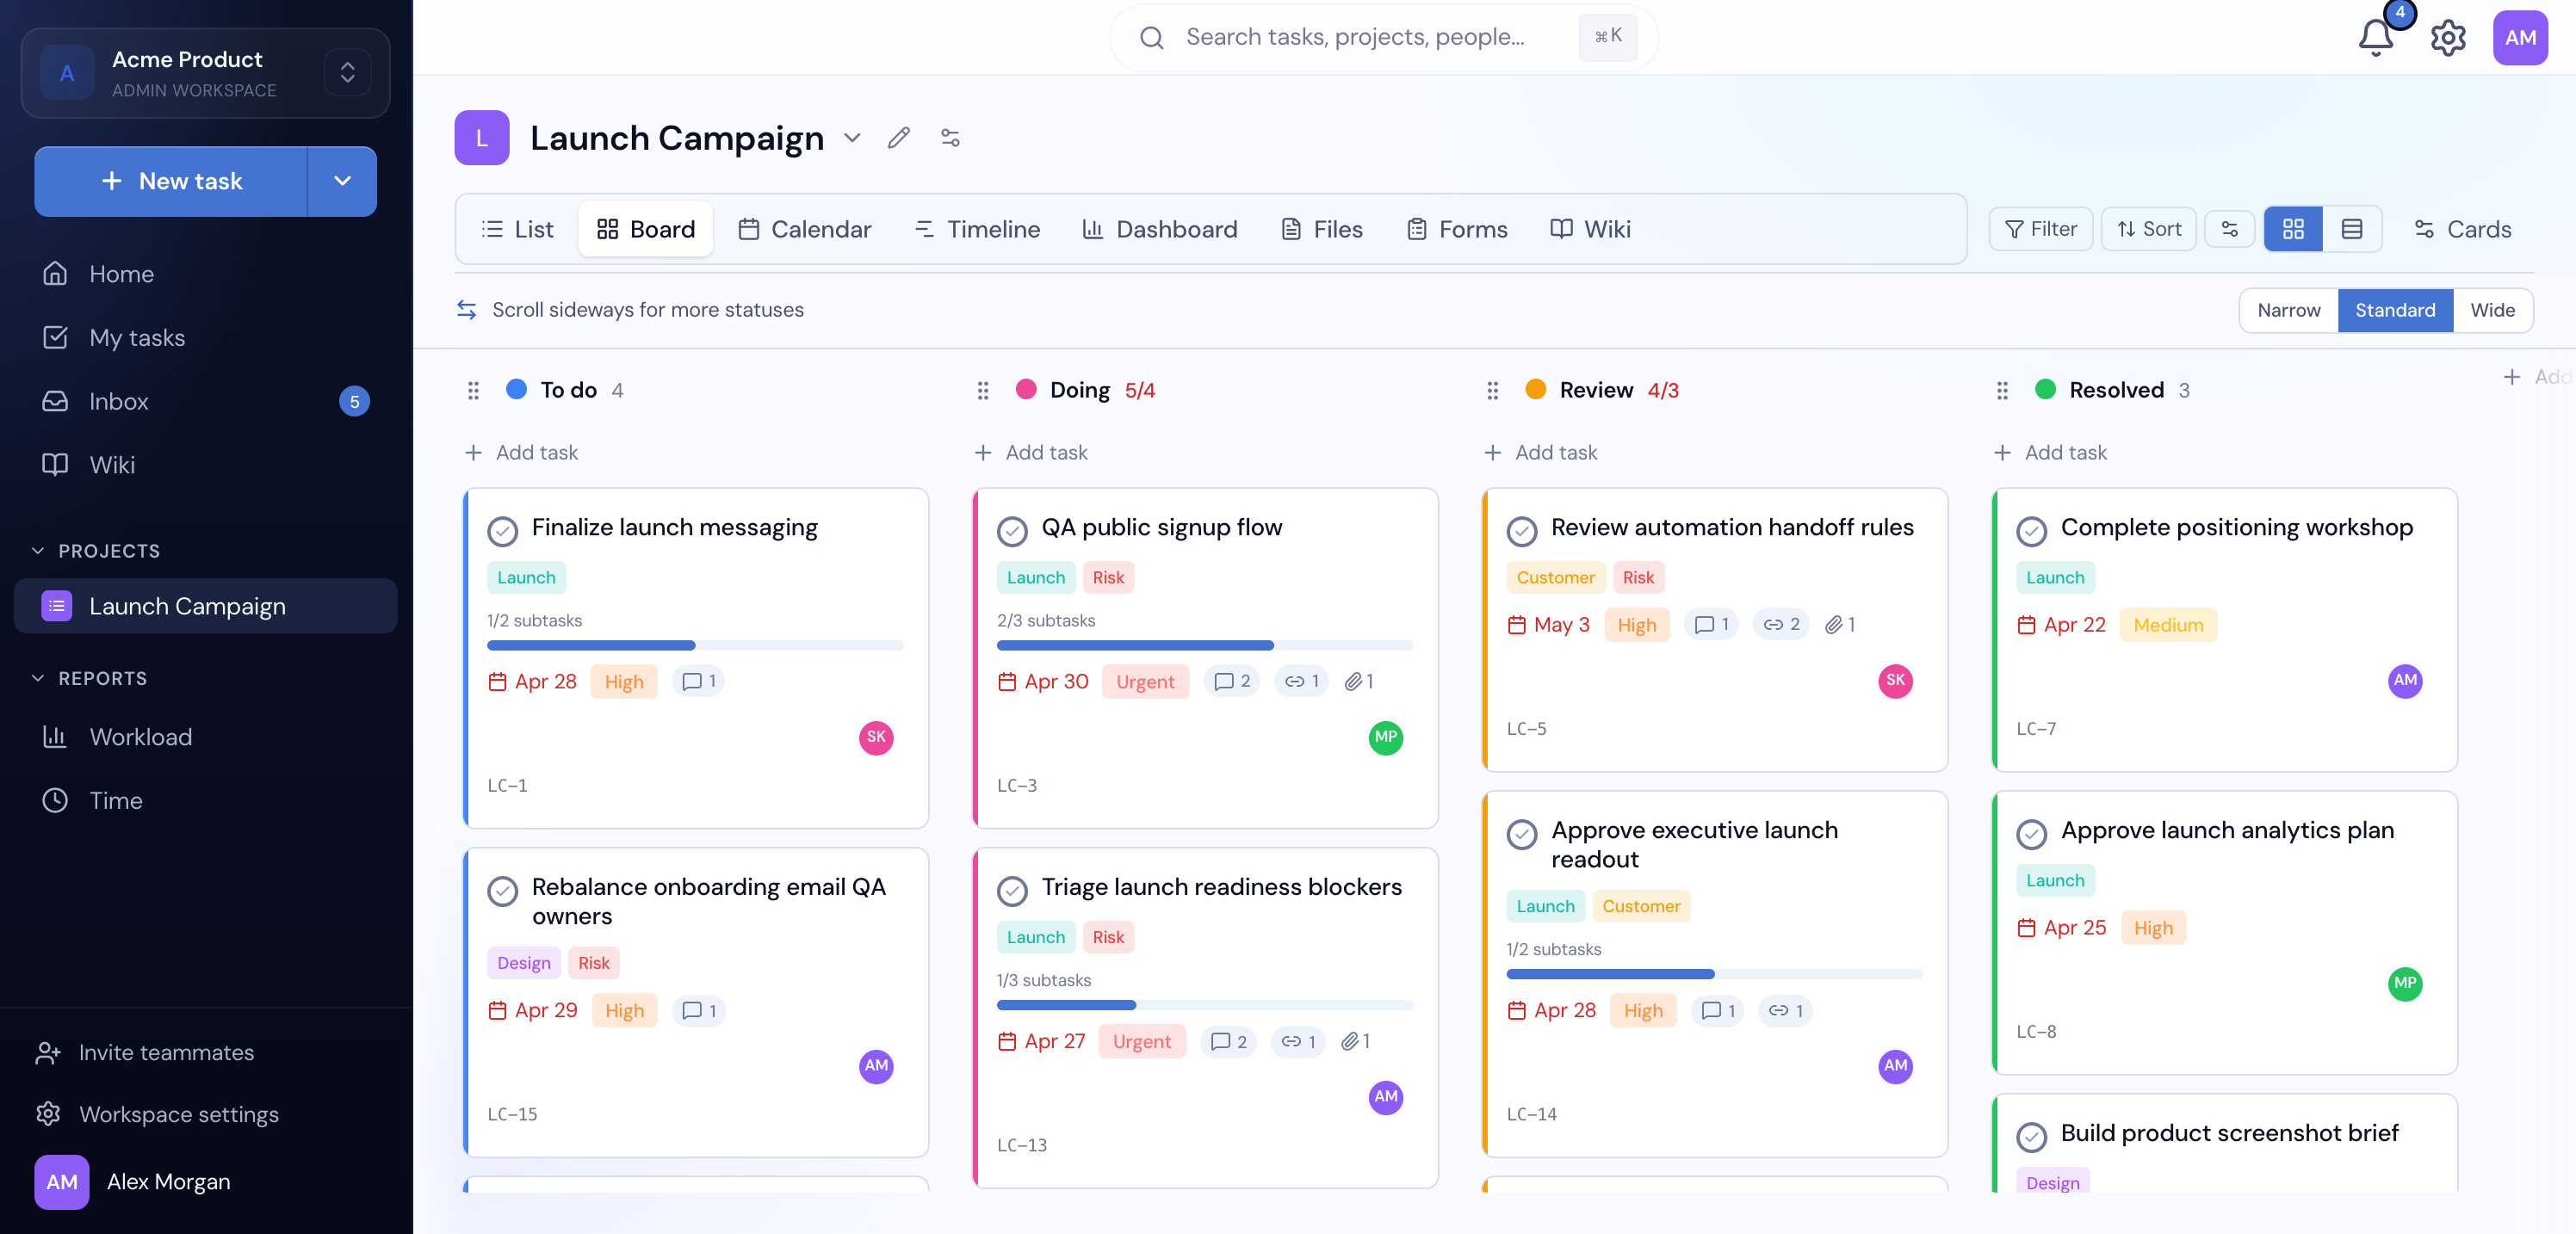Open links icon on Review automation handoff rules
The width and height of the screenshot is (2576, 1234).
point(1782,625)
